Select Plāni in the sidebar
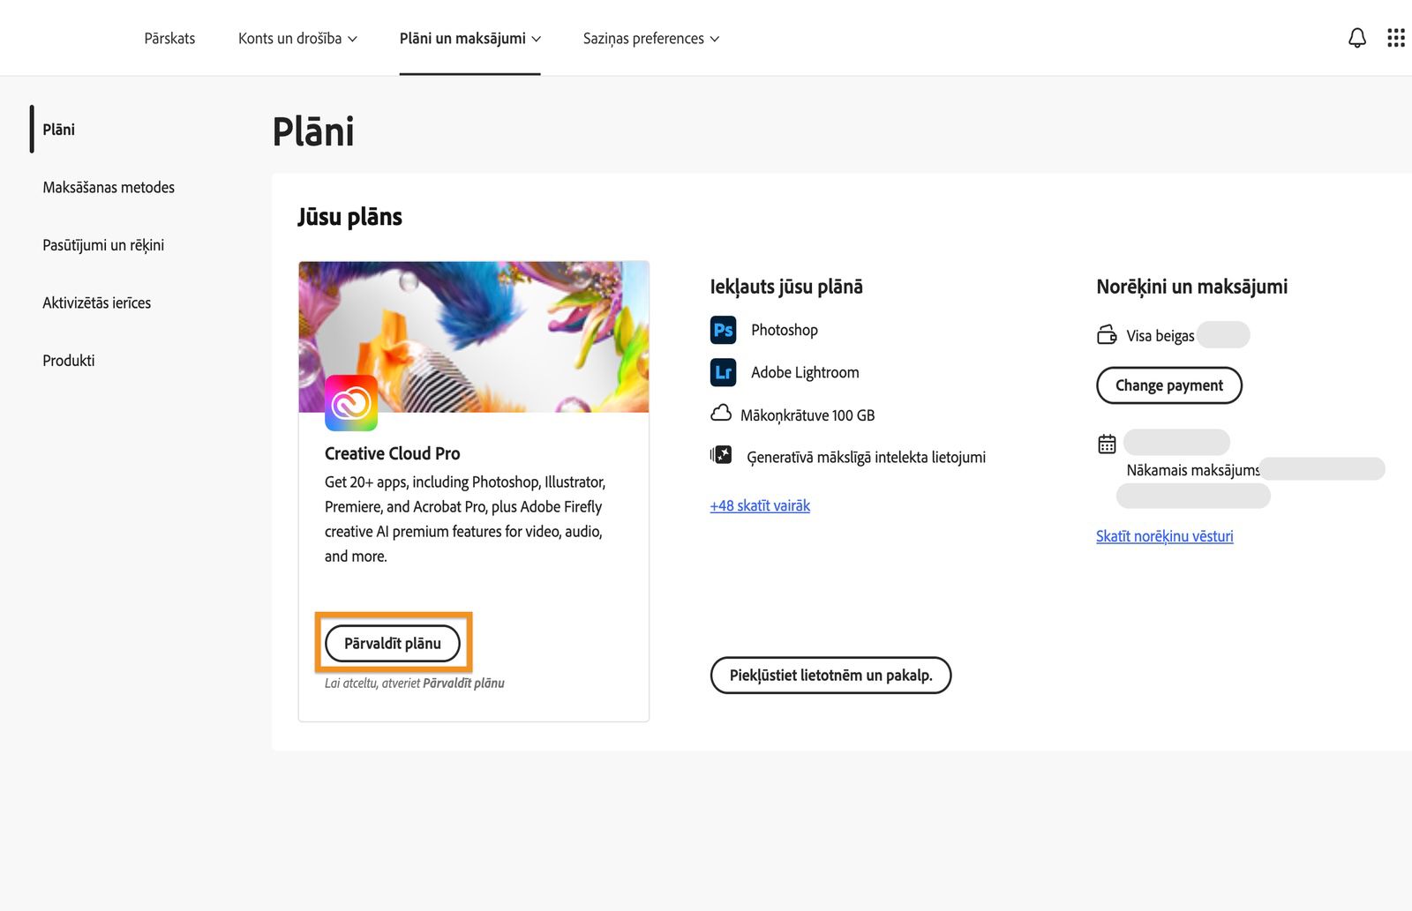 point(58,130)
